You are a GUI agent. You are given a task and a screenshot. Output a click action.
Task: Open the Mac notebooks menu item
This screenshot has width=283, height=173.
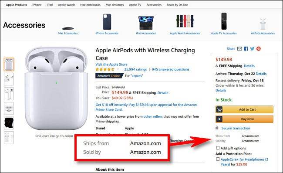[90, 5]
